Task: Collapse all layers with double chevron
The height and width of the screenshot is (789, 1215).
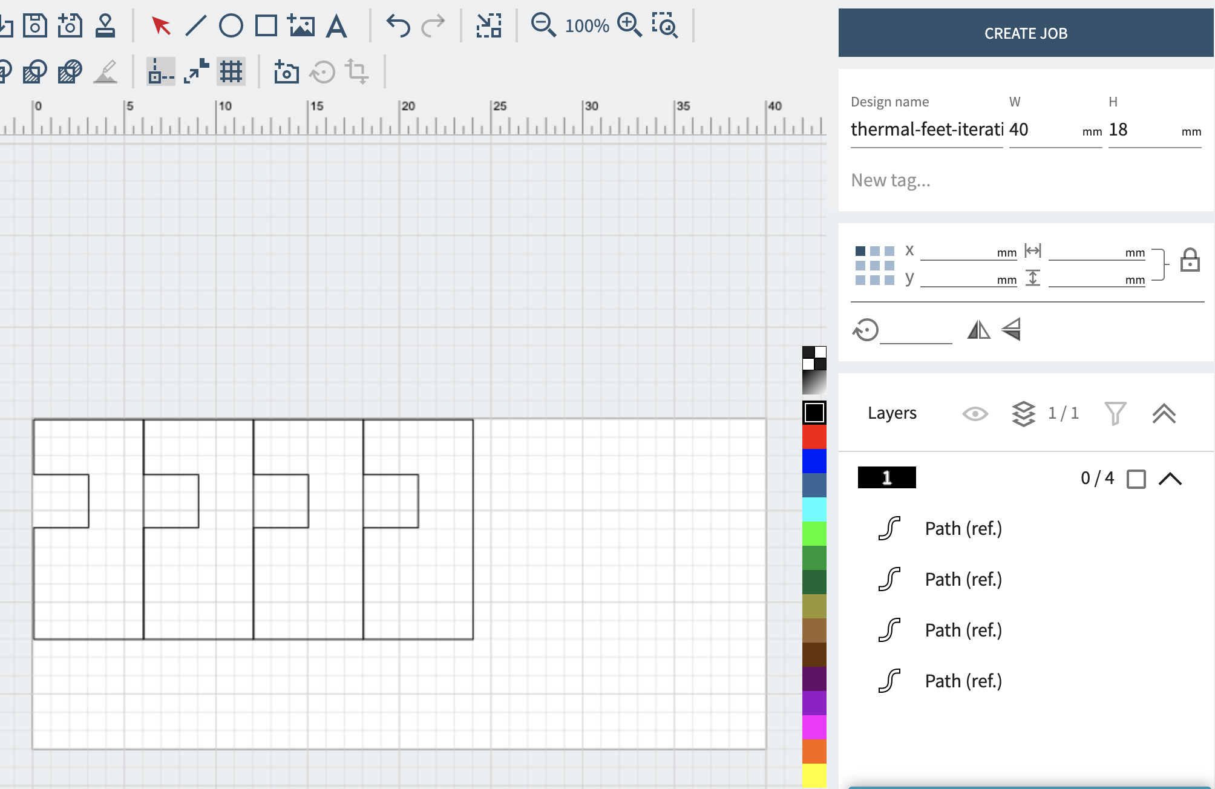Action: [1164, 414]
